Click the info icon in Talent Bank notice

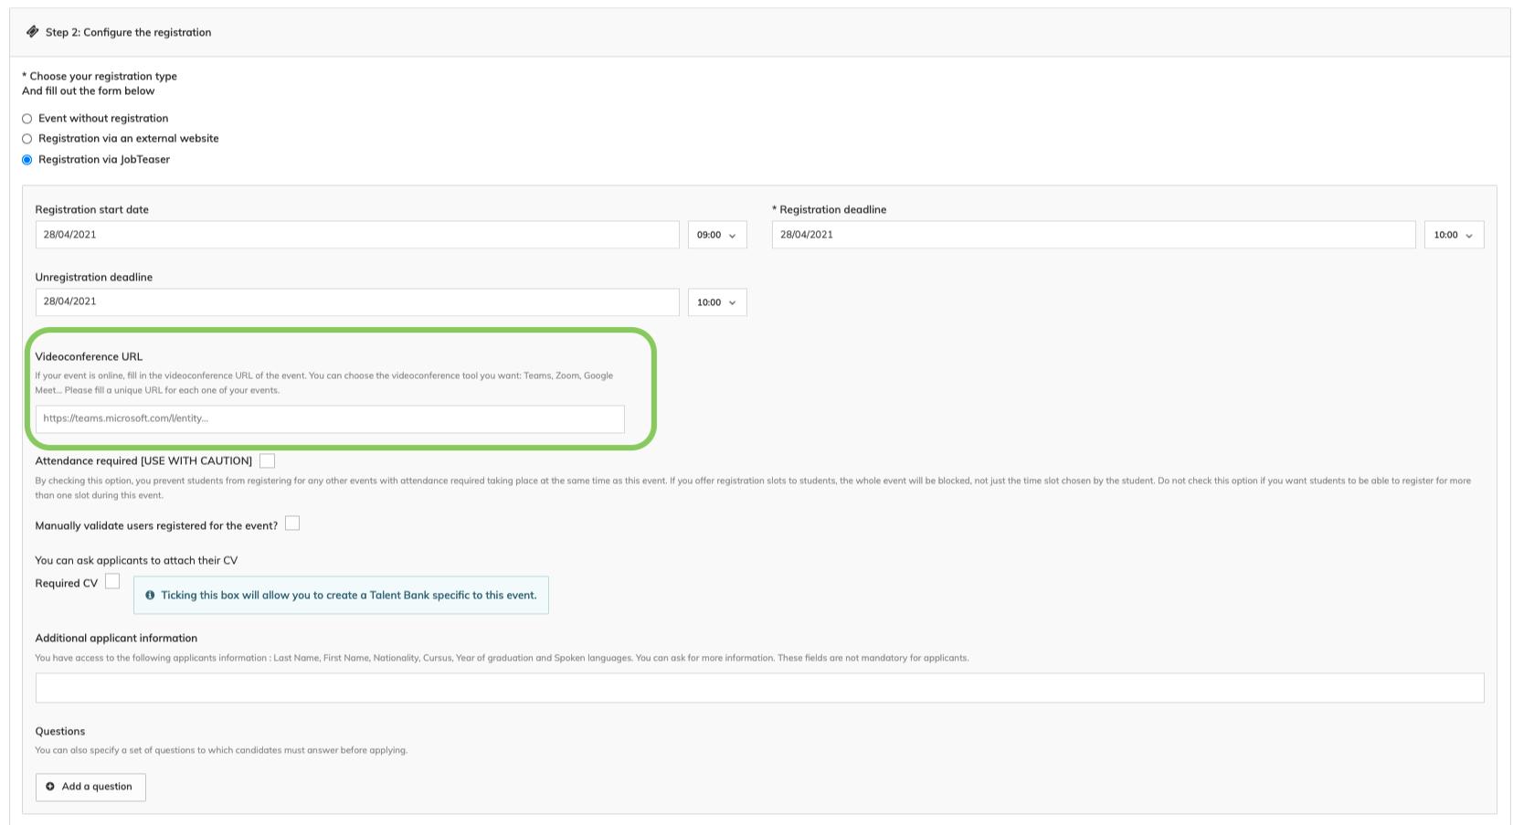coord(150,595)
